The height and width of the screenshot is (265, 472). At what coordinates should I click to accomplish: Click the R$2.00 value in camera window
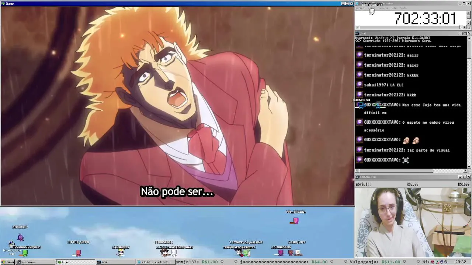pyautogui.click(x=413, y=184)
